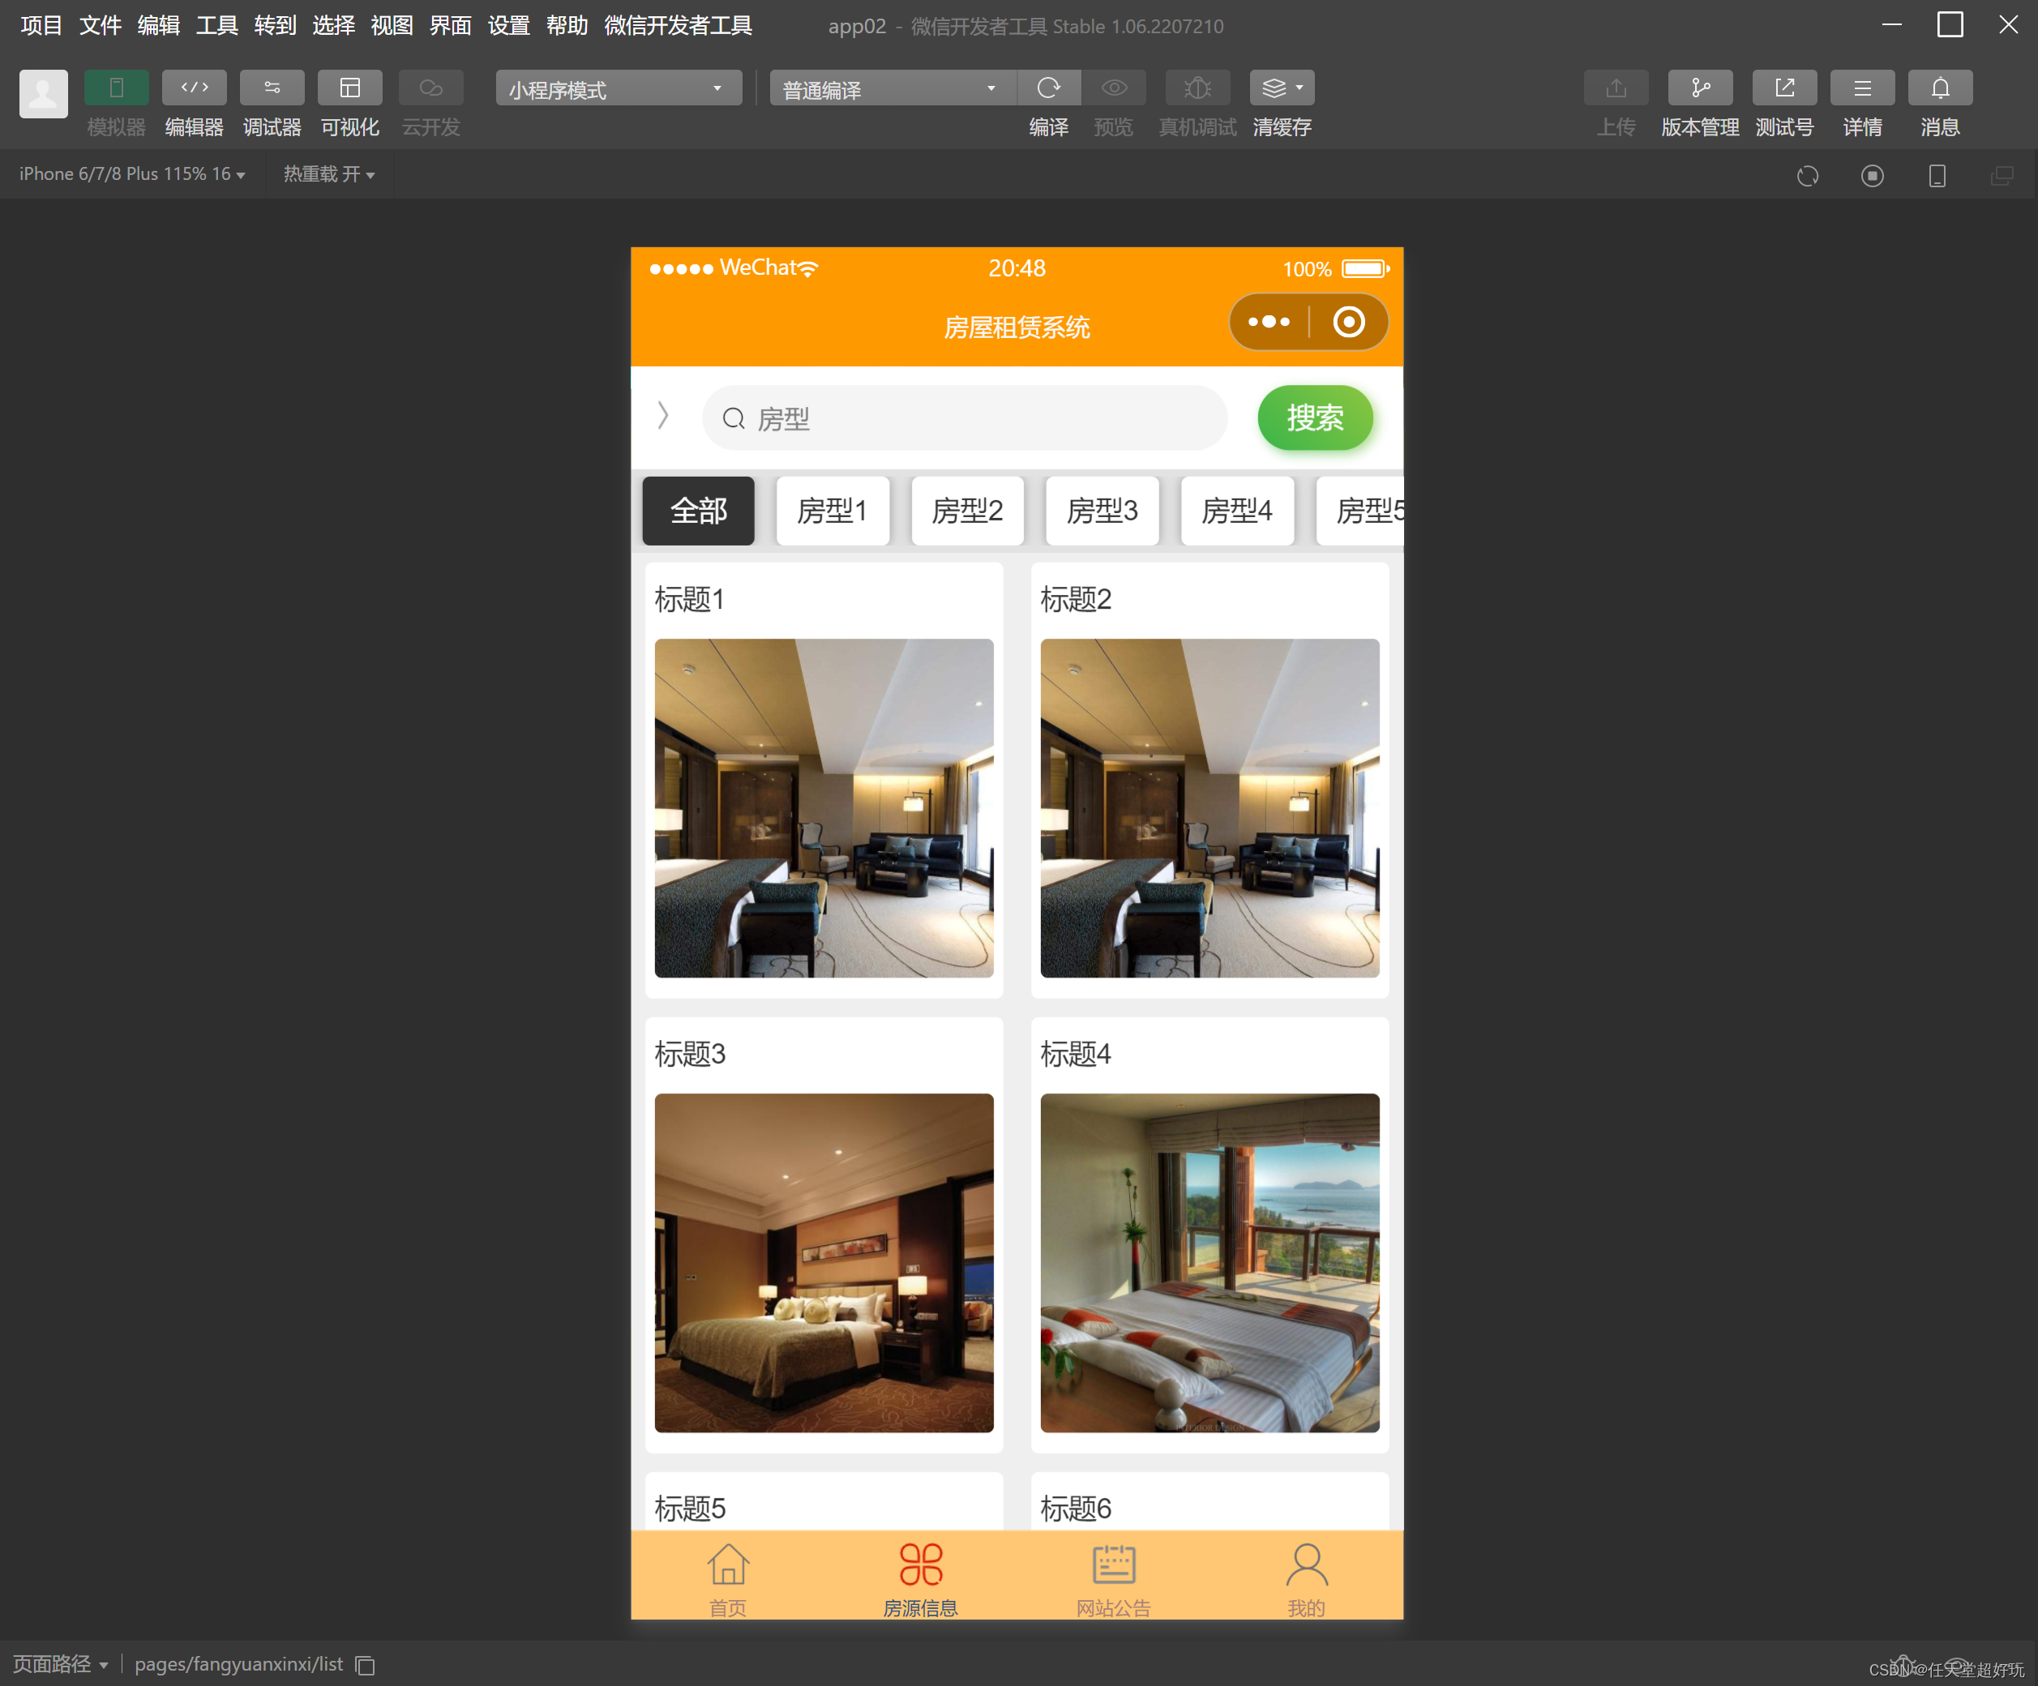Screen dimensions: 2038x1686
Task: Click the green 搜索 button
Action: click(x=1315, y=418)
